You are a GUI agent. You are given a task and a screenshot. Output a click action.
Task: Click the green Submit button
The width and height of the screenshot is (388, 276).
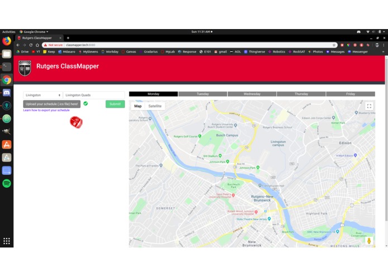coord(115,104)
